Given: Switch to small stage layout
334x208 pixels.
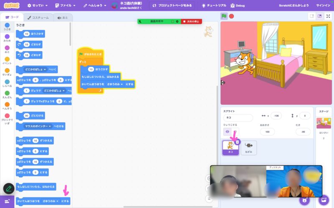Looking at the screenshot, I should click(x=311, y=16).
